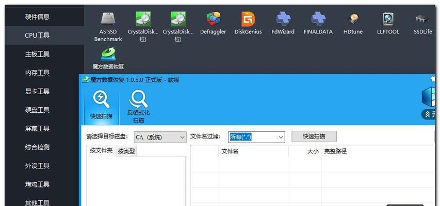Open 烤鸡工具 category
Screen dimensions: 440x206
(37, 184)
